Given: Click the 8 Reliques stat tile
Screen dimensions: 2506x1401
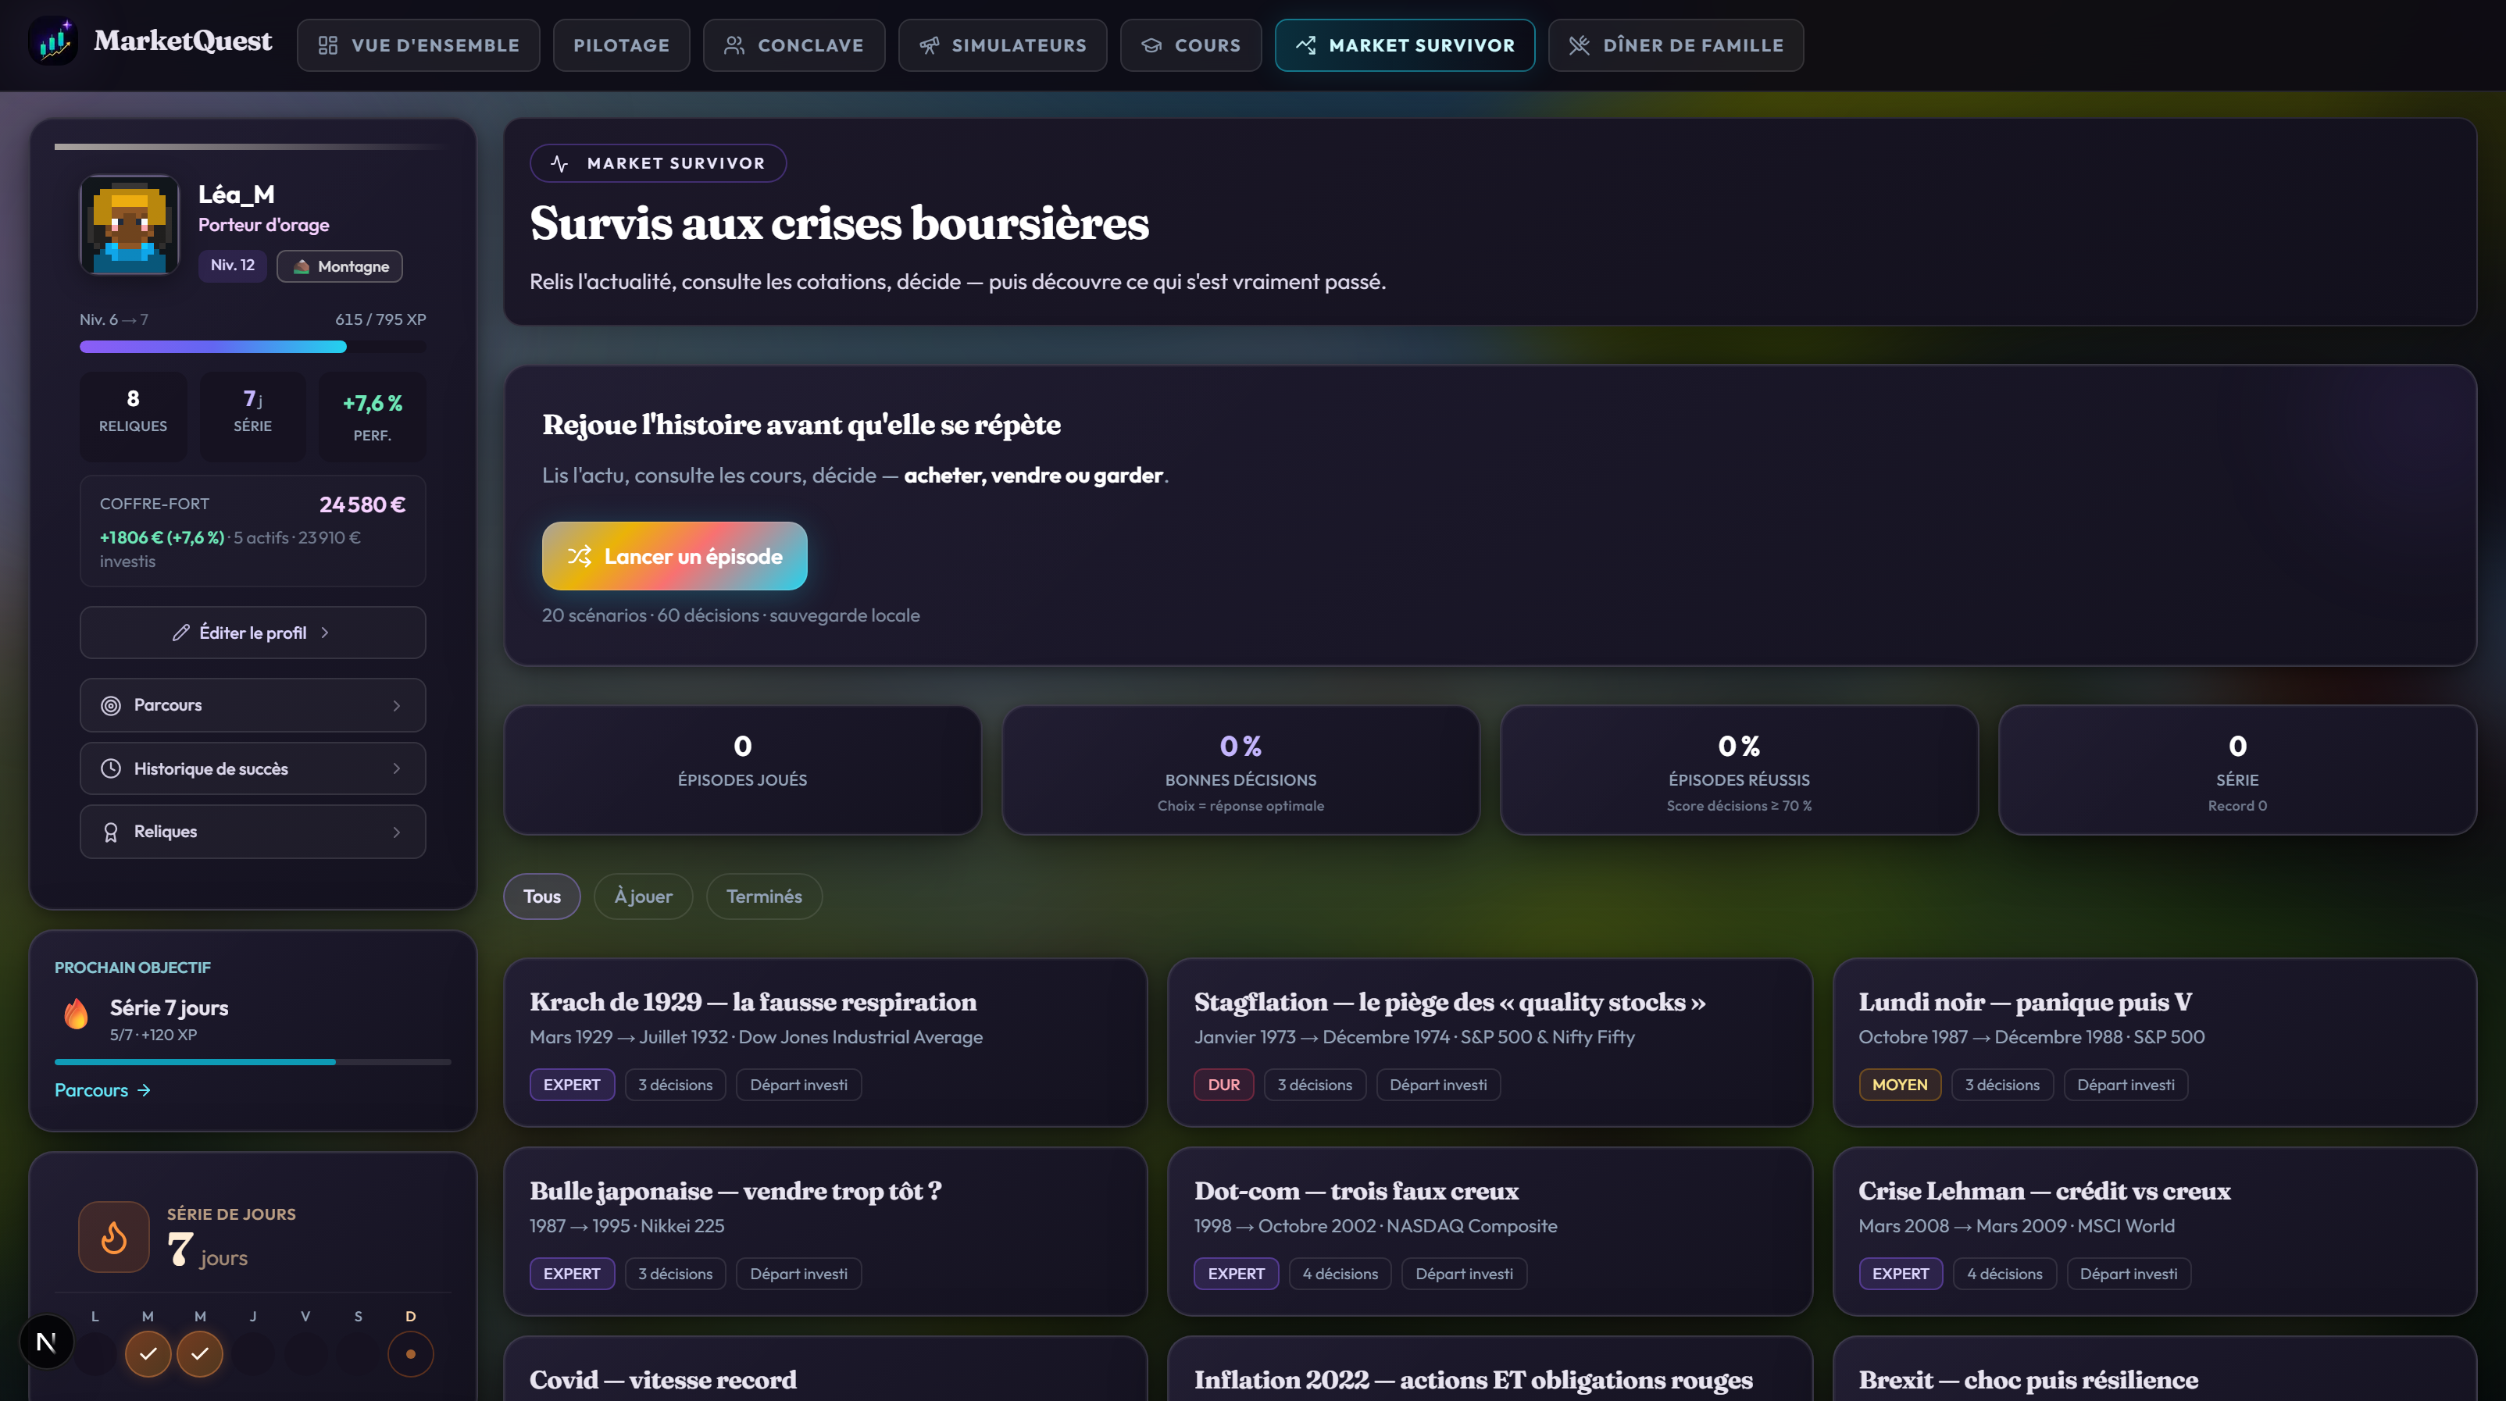Looking at the screenshot, I should point(134,416).
